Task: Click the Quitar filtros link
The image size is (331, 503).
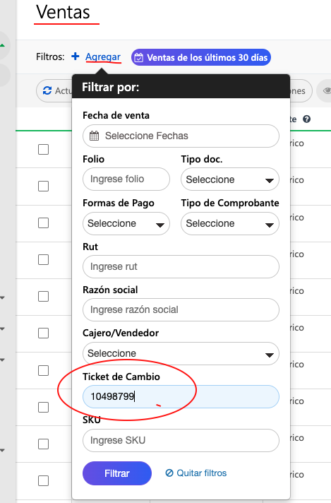Action: 195,473
